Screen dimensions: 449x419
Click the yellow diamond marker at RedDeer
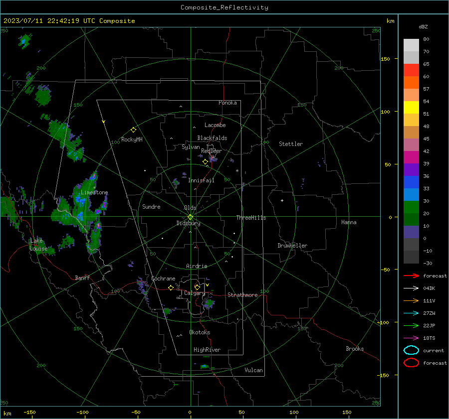[205, 162]
